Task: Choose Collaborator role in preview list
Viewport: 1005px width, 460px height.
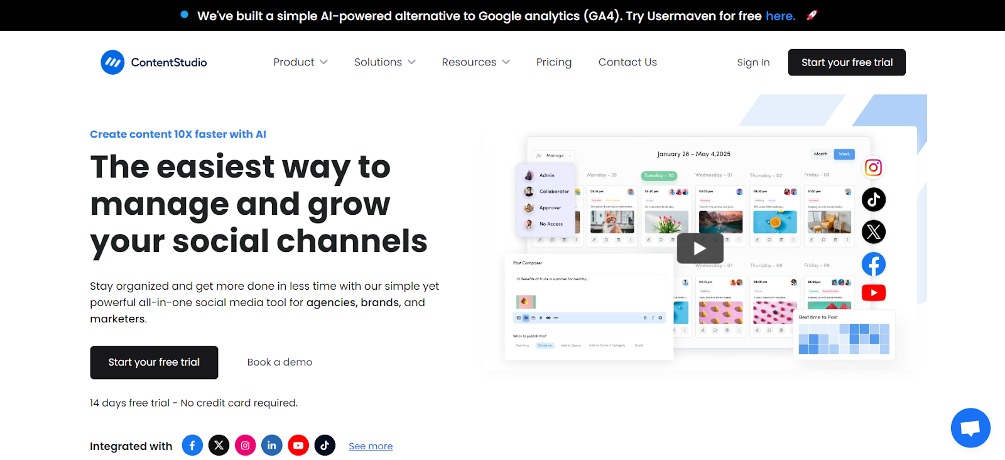Action: pyautogui.click(x=545, y=192)
